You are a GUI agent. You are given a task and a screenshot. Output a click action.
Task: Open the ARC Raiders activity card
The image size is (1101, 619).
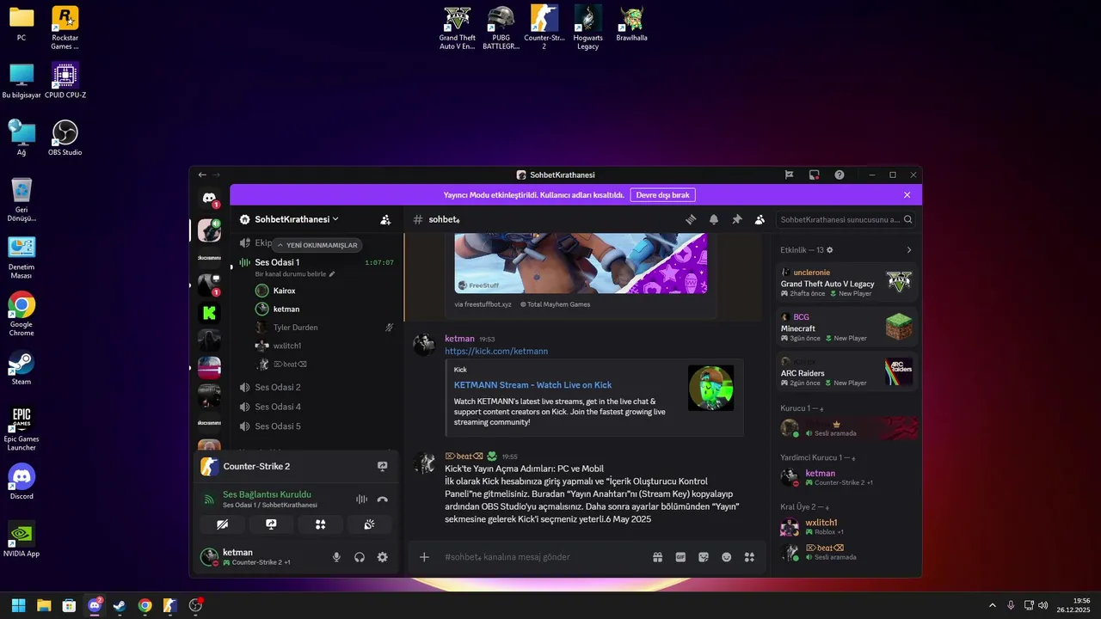point(846,371)
